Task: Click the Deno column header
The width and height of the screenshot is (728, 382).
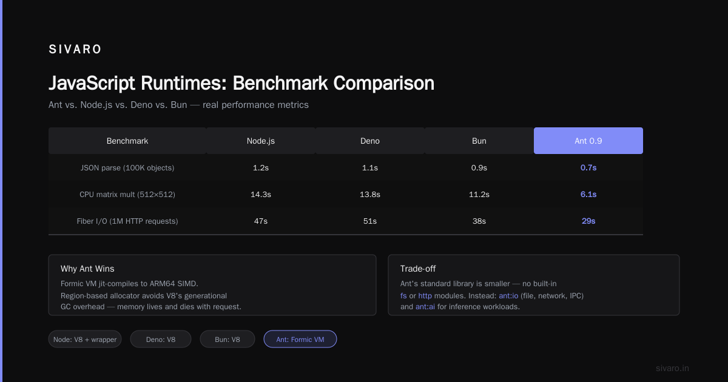Action: coord(370,141)
